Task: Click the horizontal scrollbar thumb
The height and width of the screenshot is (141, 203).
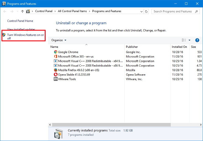Action: point(111,125)
